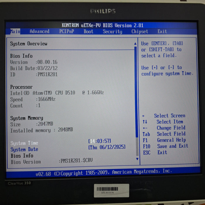Click the blue scrollbar thumb

(136, 92)
